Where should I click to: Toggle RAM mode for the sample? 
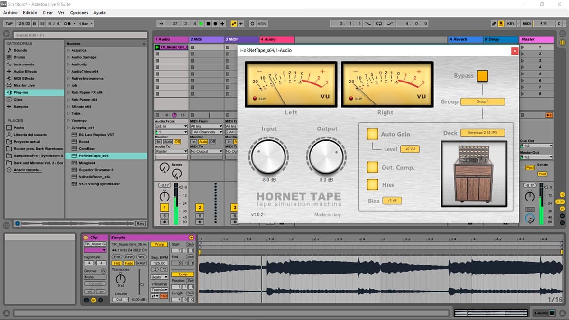pyautogui.click(x=141, y=263)
